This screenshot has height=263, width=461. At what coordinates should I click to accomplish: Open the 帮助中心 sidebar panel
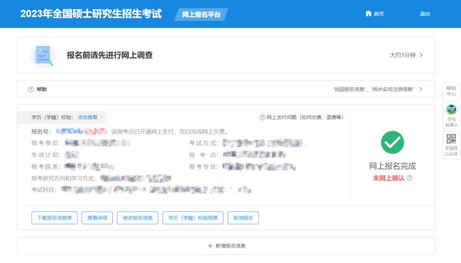[451, 91]
